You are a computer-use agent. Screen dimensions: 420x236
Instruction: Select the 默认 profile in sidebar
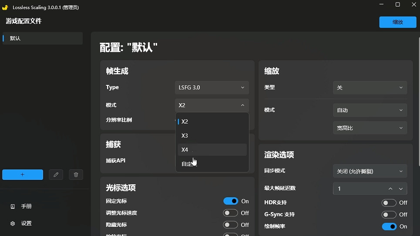tap(43, 38)
